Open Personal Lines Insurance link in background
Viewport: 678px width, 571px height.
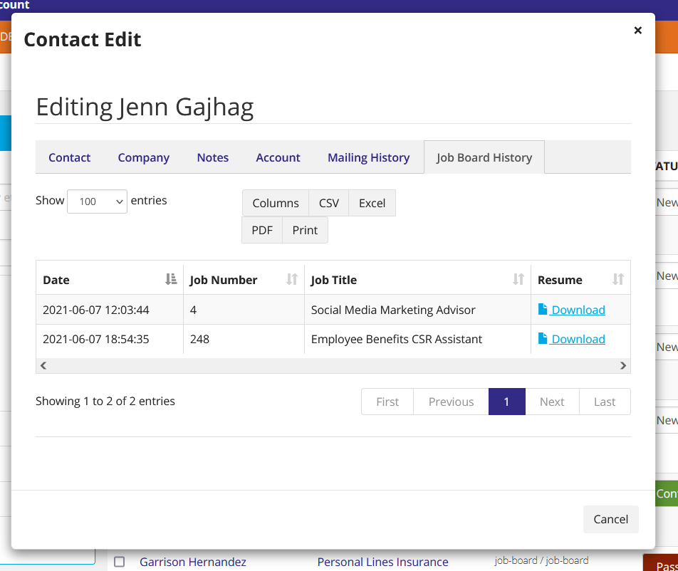[x=382, y=562]
